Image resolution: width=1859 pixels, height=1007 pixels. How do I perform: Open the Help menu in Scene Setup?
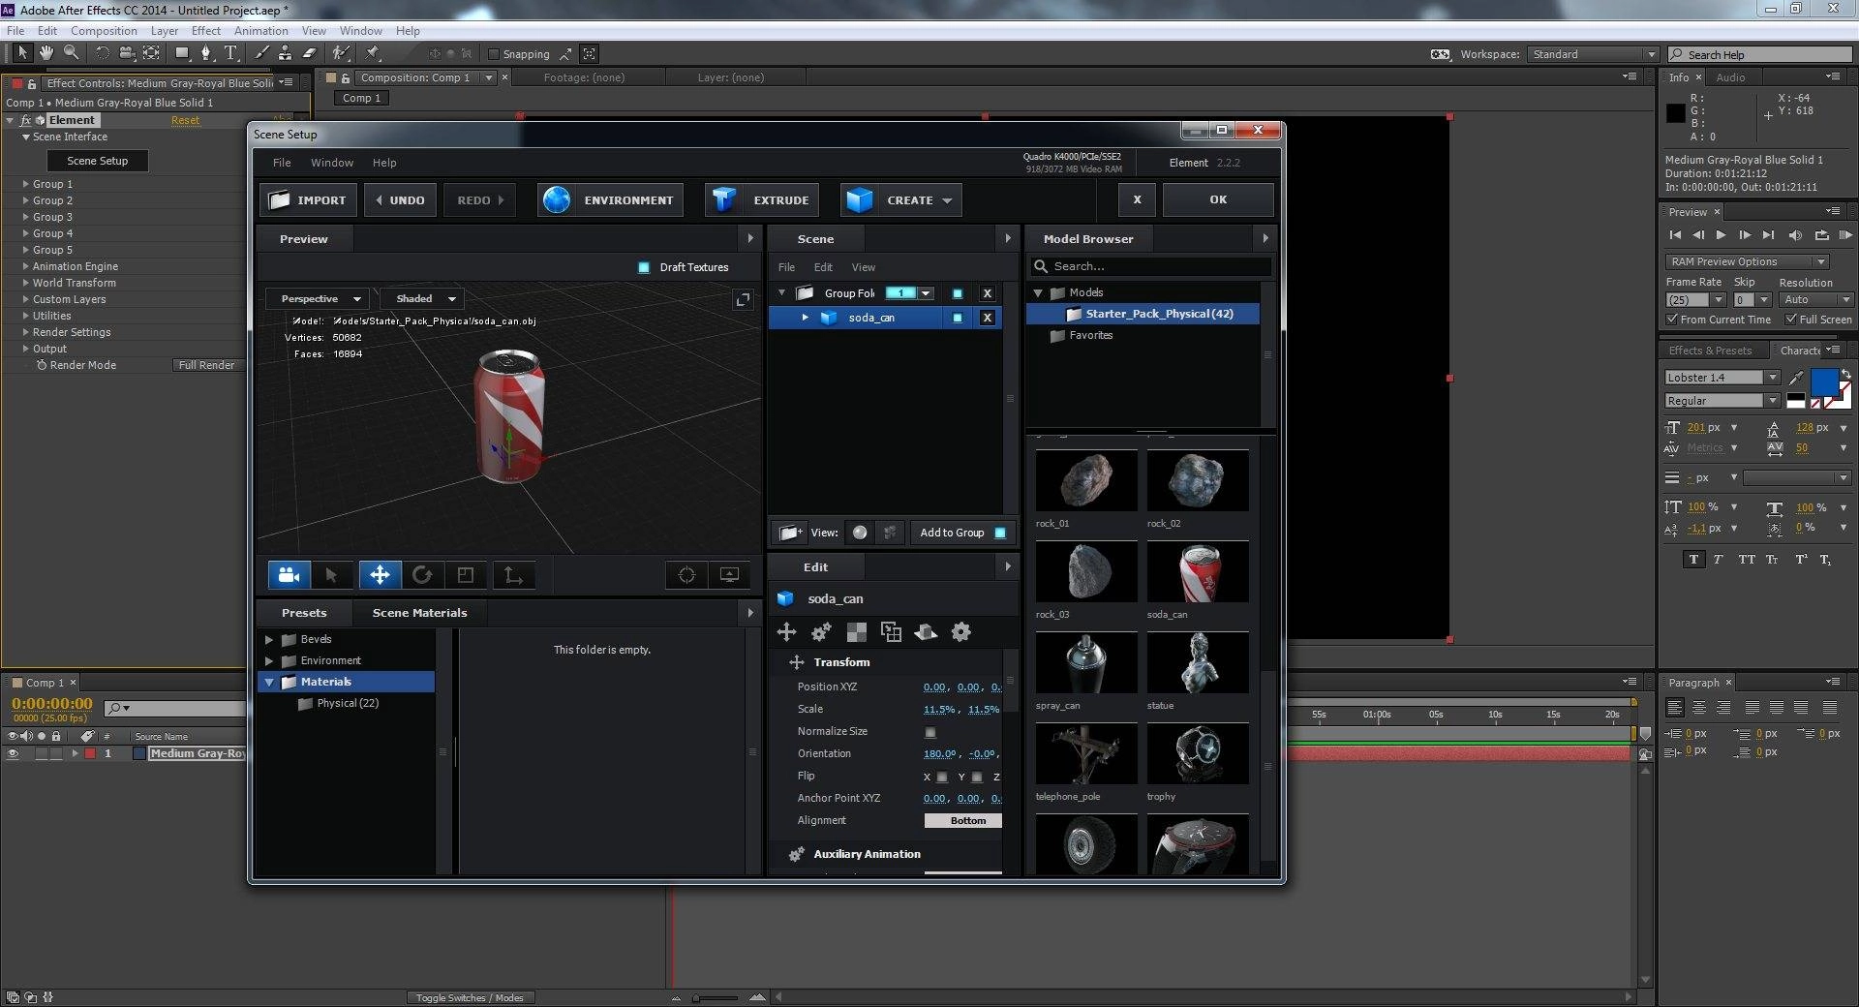click(x=384, y=163)
